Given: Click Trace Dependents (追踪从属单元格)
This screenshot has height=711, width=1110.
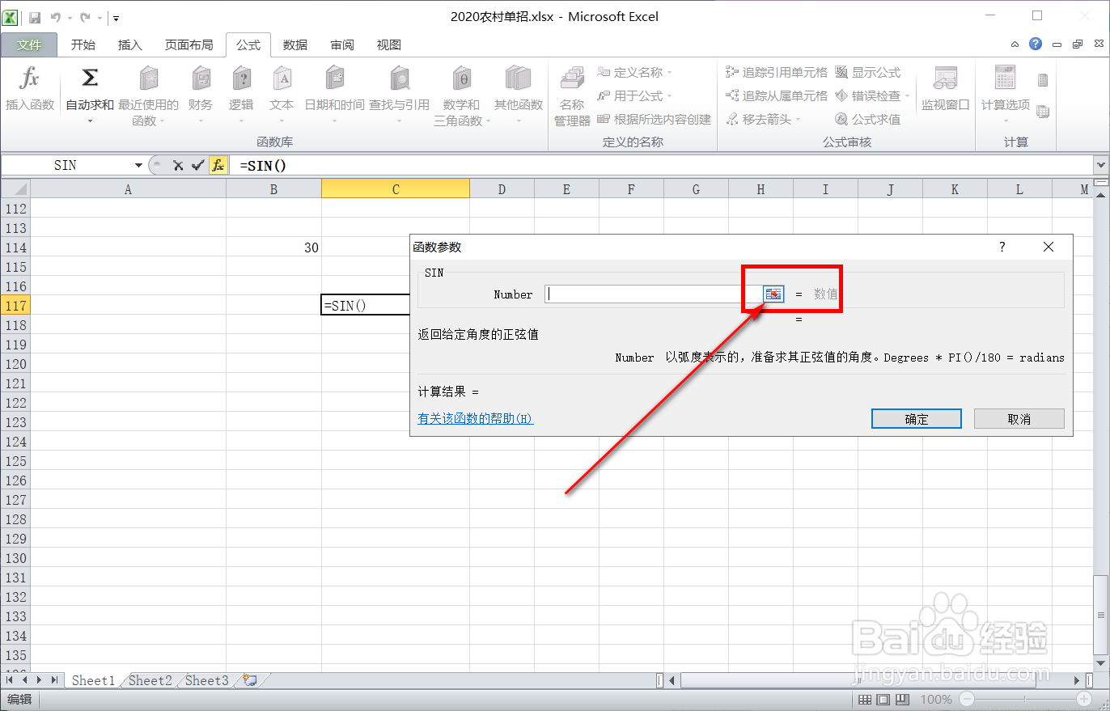Looking at the screenshot, I should [x=777, y=96].
